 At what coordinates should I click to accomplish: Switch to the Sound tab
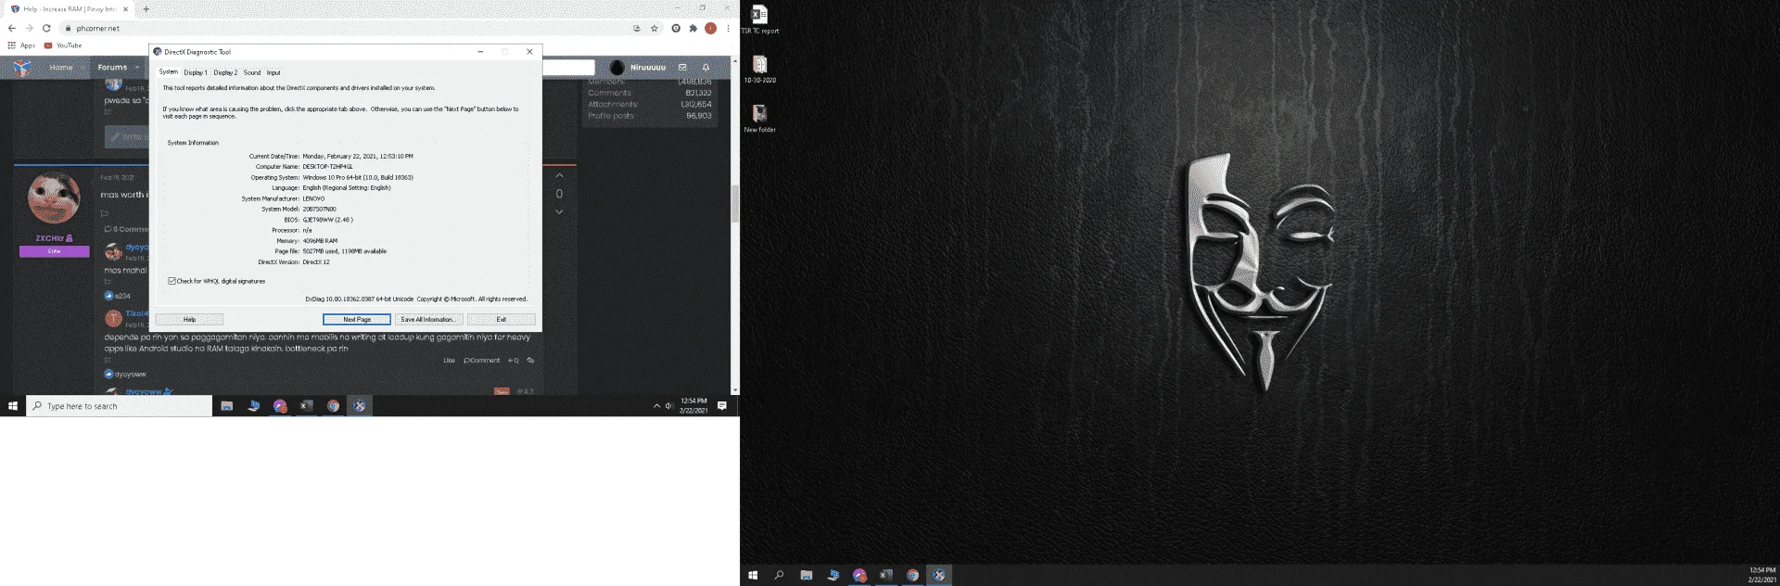click(252, 72)
